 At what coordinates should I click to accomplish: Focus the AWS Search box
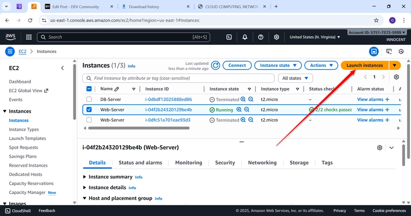[x=123, y=37]
